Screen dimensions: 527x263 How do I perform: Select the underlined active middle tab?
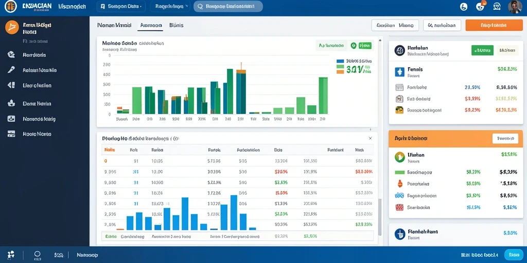point(151,25)
